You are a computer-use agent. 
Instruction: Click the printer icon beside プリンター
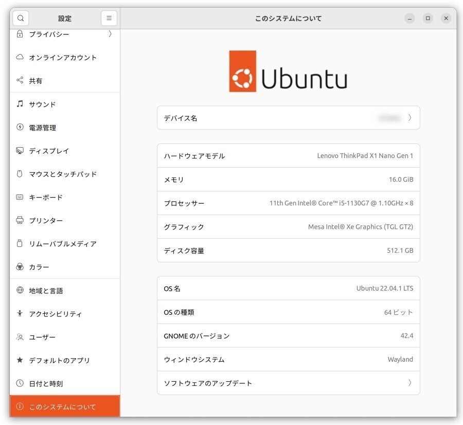pos(20,220)
